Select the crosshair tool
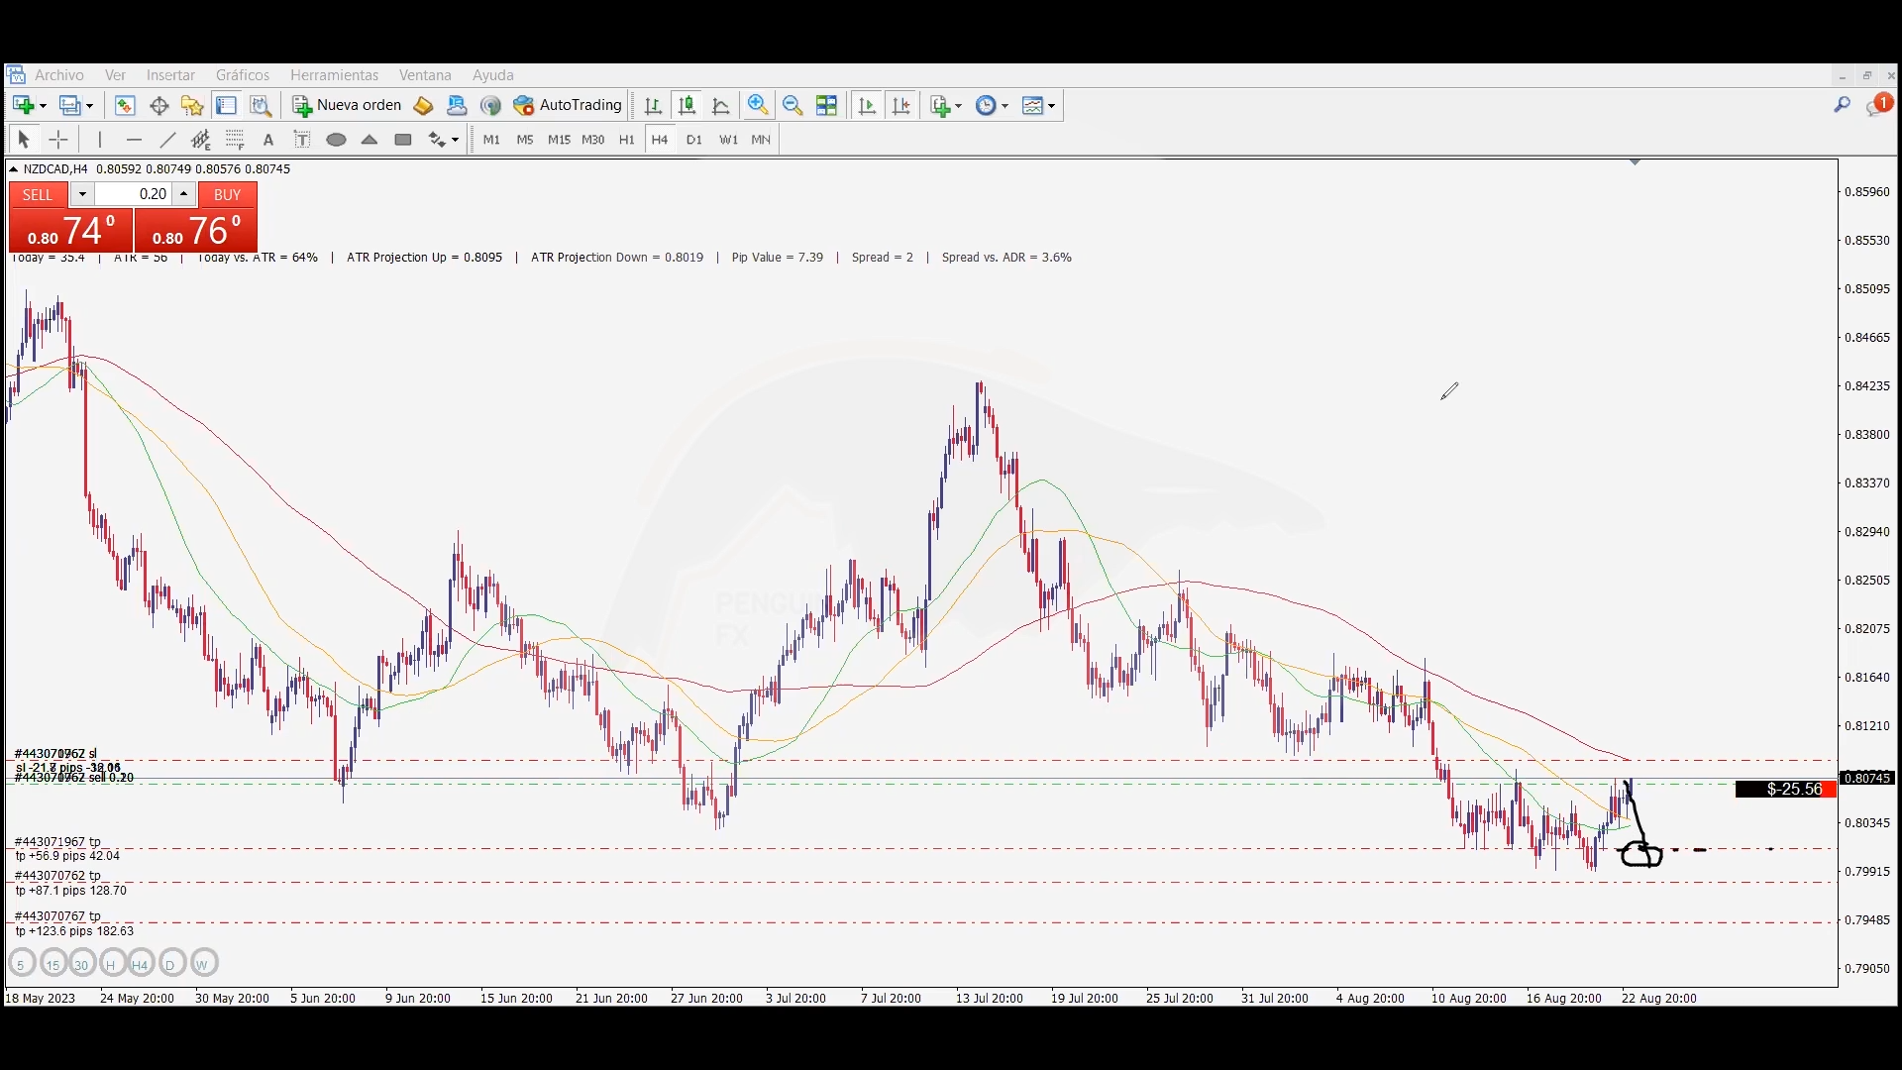Viewport: 1902px width, 1070px height. (x=58, y=140)
